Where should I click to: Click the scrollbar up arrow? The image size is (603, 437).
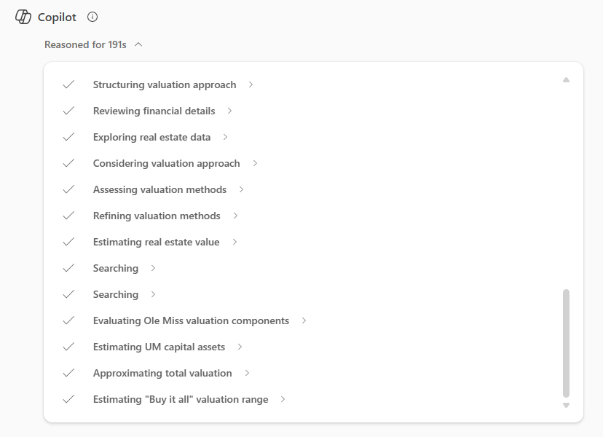pos(566,79)
